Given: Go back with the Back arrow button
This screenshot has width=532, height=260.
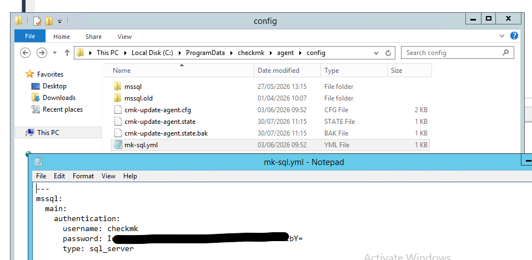Looking at the screenshot, I should tap(26, 53).
